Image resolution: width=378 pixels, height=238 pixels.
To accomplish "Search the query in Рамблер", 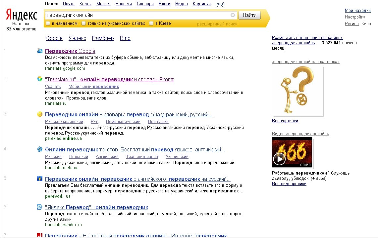I will [103, 38].
